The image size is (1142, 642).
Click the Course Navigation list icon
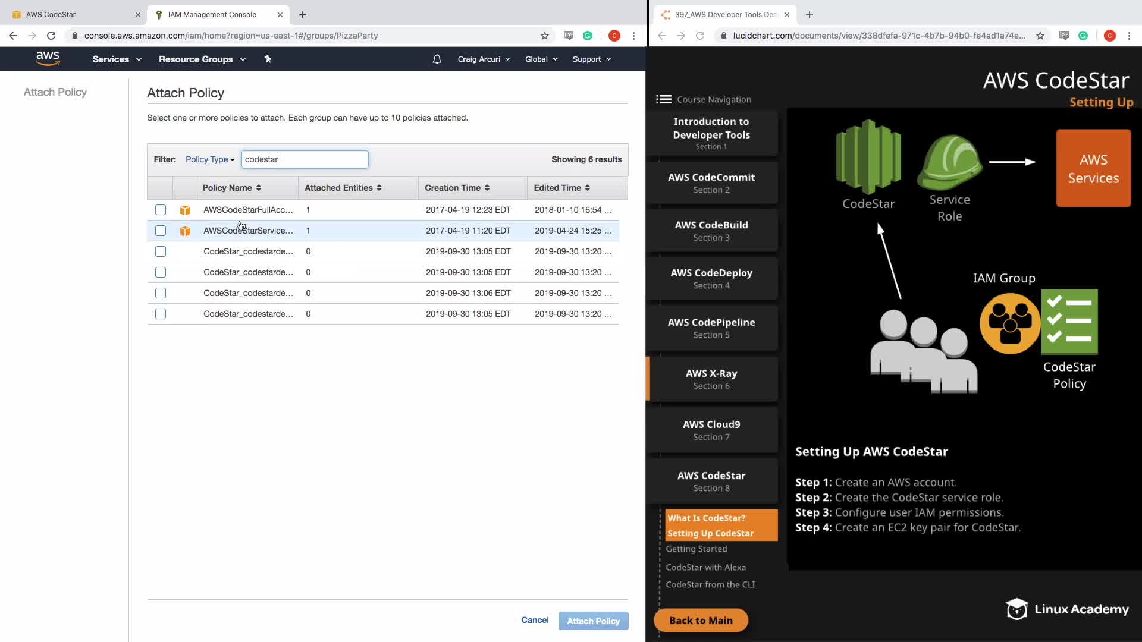[x=663, y=99]
